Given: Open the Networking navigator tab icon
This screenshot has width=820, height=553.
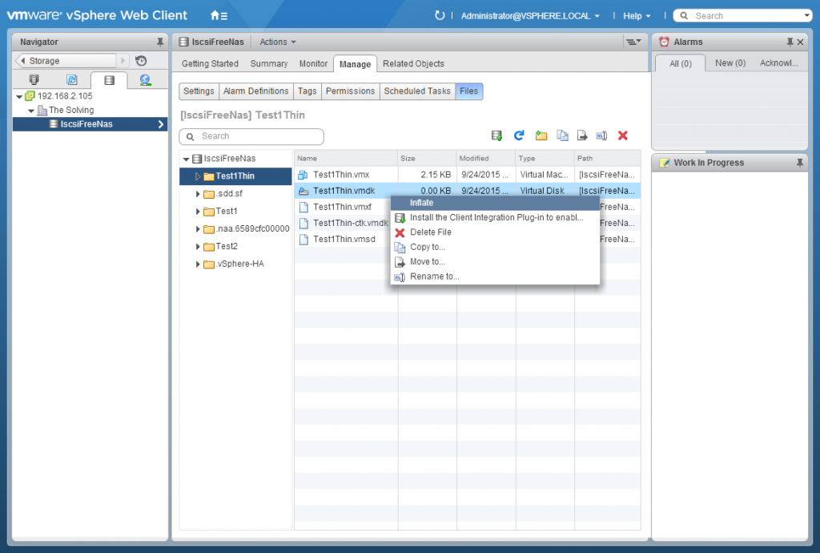Looking at the screenshot, I should coord(145,80).
